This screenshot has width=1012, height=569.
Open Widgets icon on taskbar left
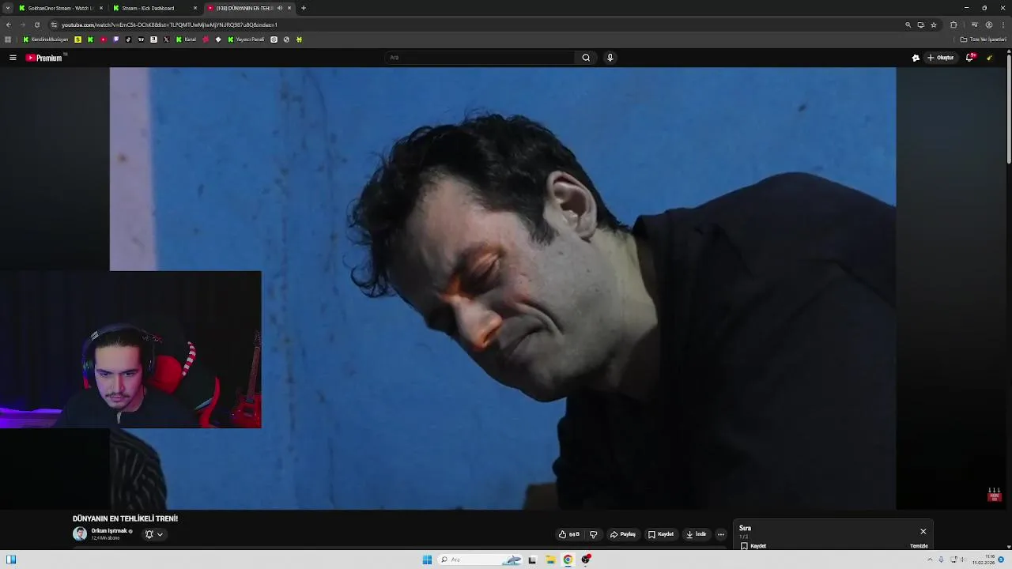tap(11, 560)
